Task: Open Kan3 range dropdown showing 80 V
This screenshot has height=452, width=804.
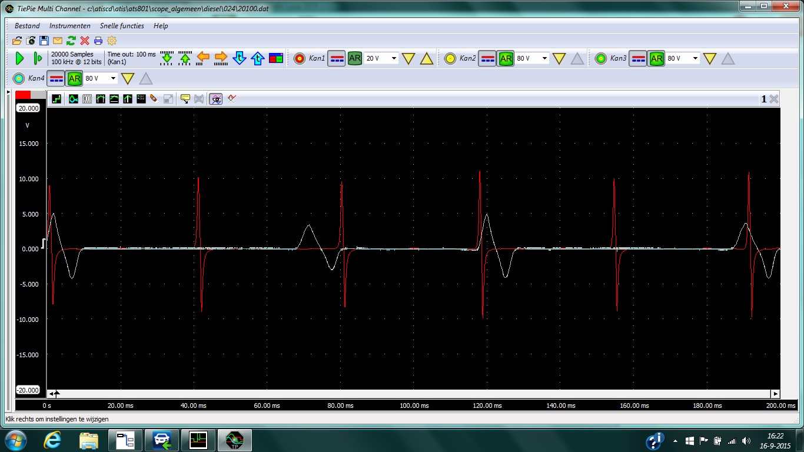Action: (695, 58)
